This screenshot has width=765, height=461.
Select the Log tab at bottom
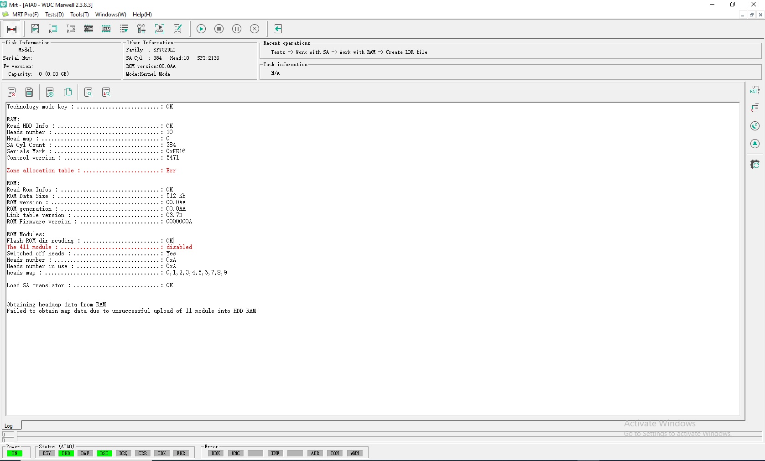(x=9, y=426)
